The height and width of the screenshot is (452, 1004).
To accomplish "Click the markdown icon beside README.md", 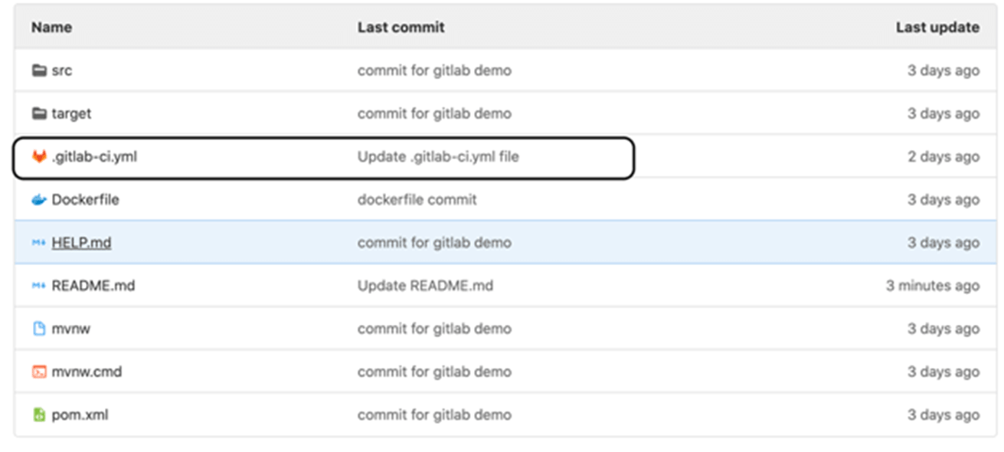I will coord(39,286).
